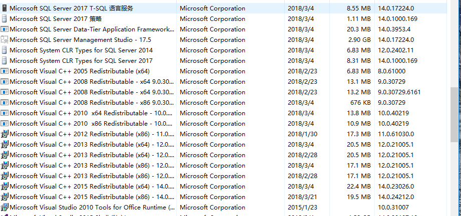Click the Visual C++ 2015 Redistributable (x64) icon
The image size is (461, 216).
click(5, 187)
